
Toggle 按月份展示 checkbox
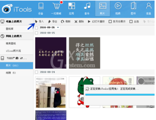[x=110, y=21]
